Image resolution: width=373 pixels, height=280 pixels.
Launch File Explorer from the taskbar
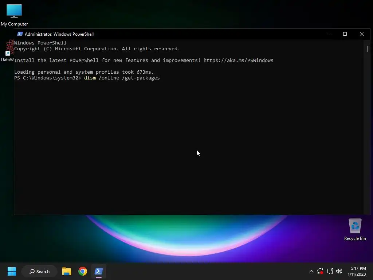(x=67, y=271)
